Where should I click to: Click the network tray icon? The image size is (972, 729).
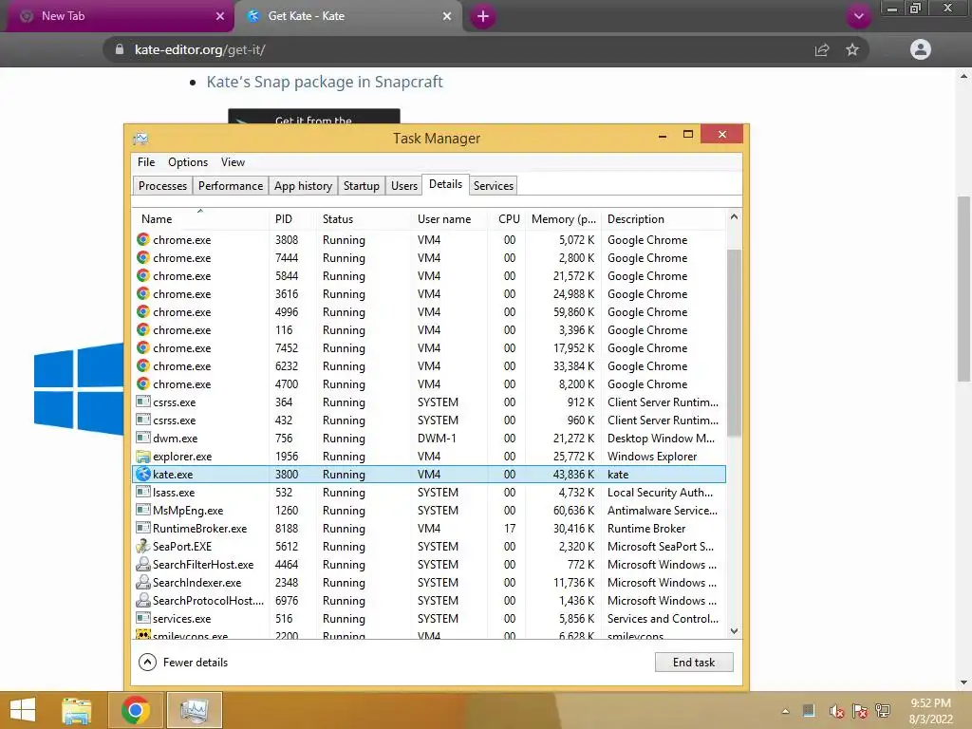(x=883, y=710)
